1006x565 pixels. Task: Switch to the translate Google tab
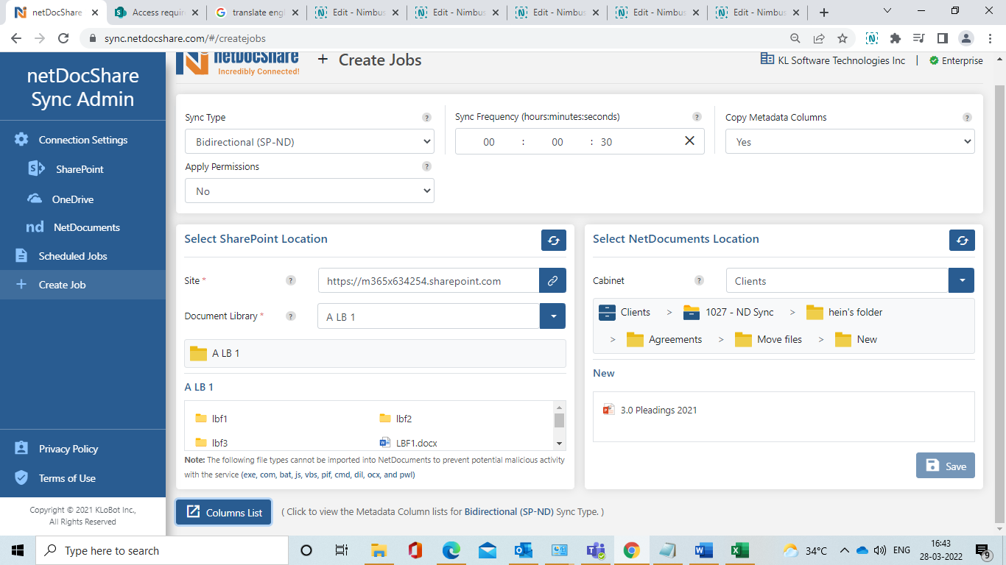[x=258, y=13]
